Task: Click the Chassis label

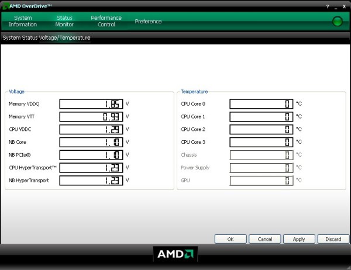Action: (189, 155)
